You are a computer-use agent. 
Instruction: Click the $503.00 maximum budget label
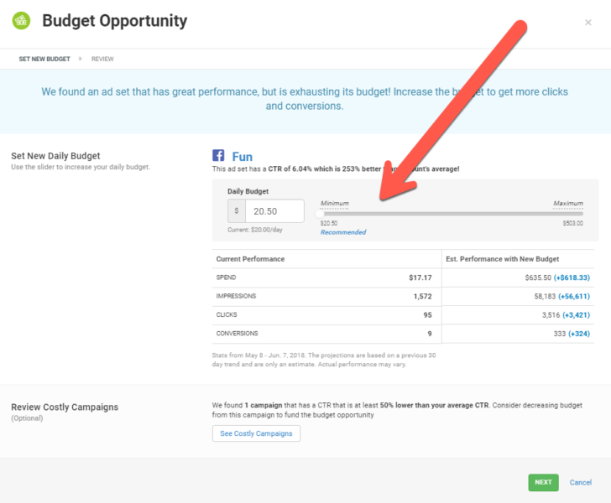point(572,223)
